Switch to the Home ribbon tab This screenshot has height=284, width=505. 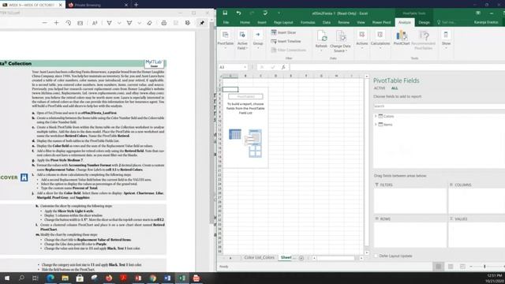point(245,22)
